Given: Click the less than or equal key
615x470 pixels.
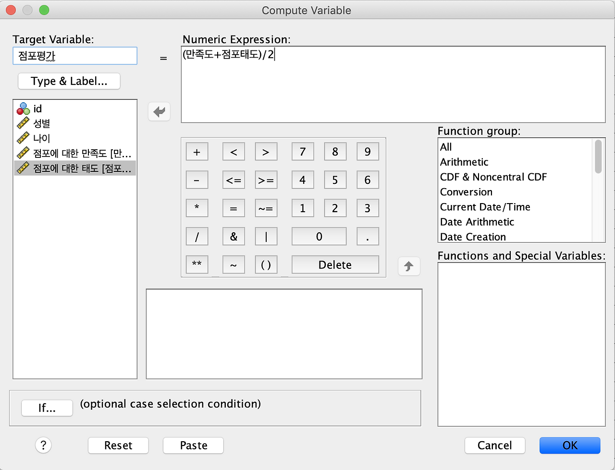Looking at the screenshot, I should click(x=234, y=181).
